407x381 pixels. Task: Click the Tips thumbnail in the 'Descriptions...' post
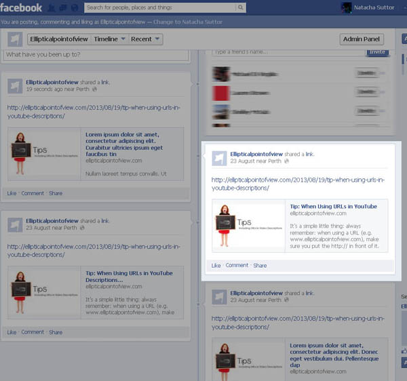[44, 293]
